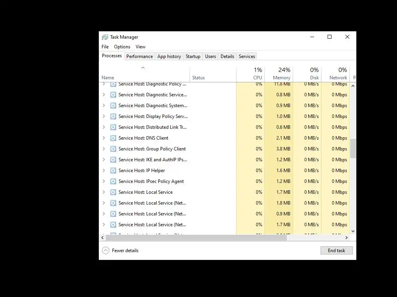The image size is (397, 297).
Task: Click gear icon of Service Host: Local Service
Action: coord(113,192)
